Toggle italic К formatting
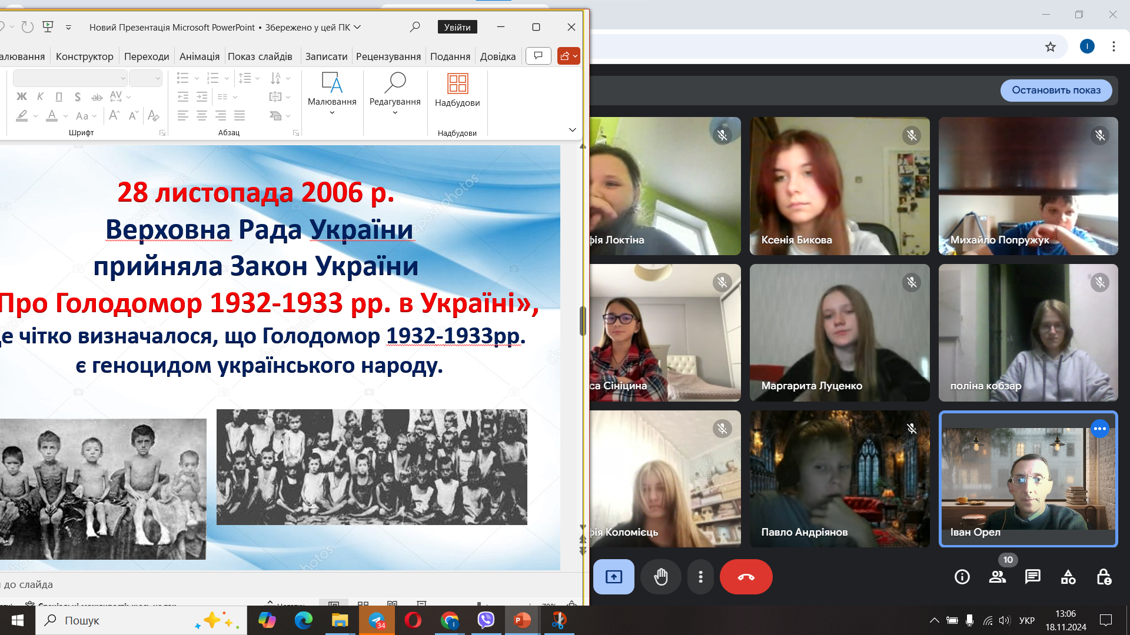This screenshot has width=1130, height=635. (x=40, y=96)
